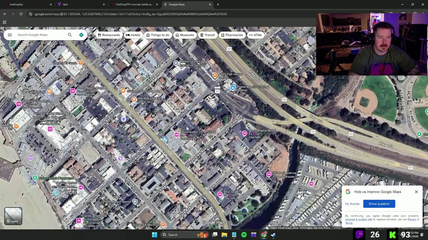This screenshot has width=428, height=240.
Task: Click the search magnifier icon in Maps
Action: [70, 35]
